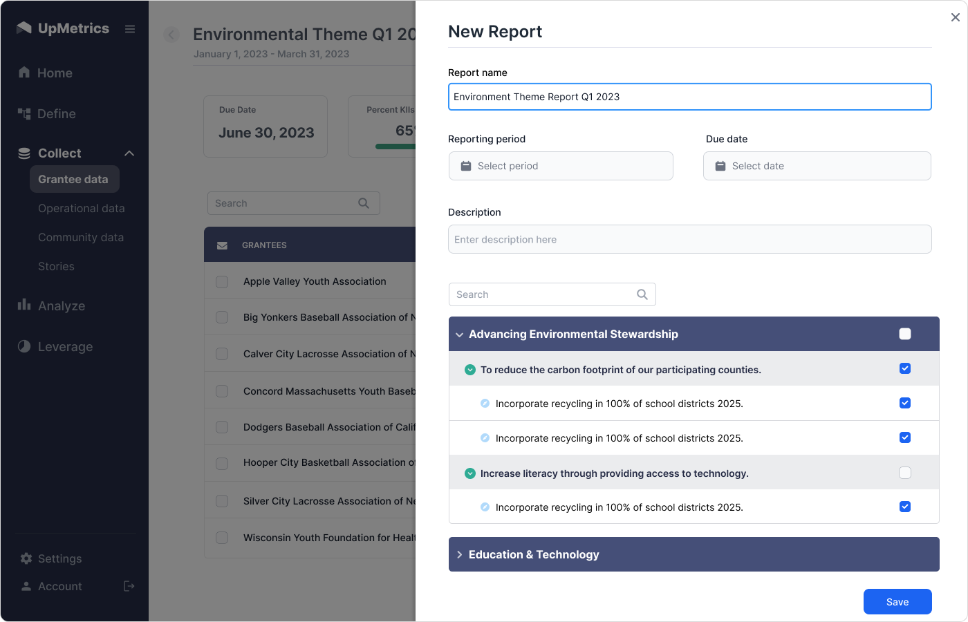Go to Stories in the sidebar
This screenshot has height=622, width=968.
pyautogui.click(x=56, y=266)
